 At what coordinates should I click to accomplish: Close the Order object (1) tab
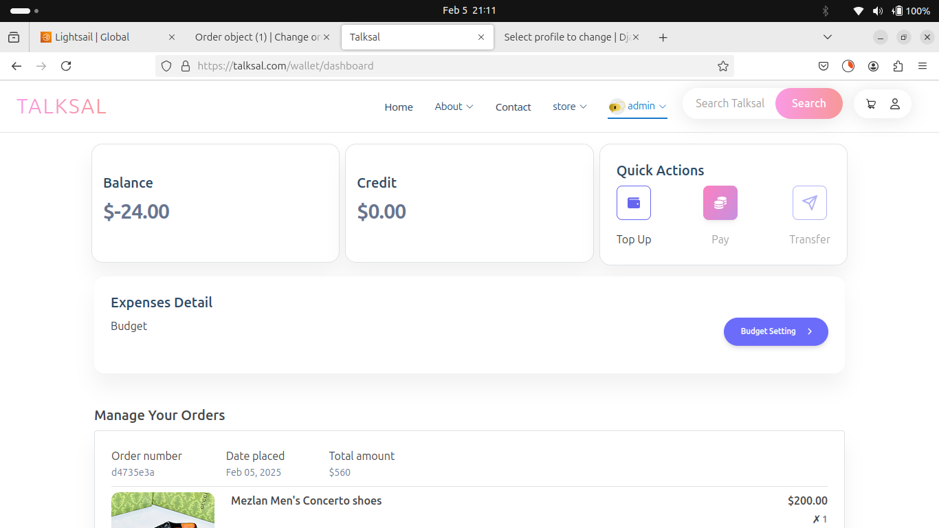coord(327,37)
